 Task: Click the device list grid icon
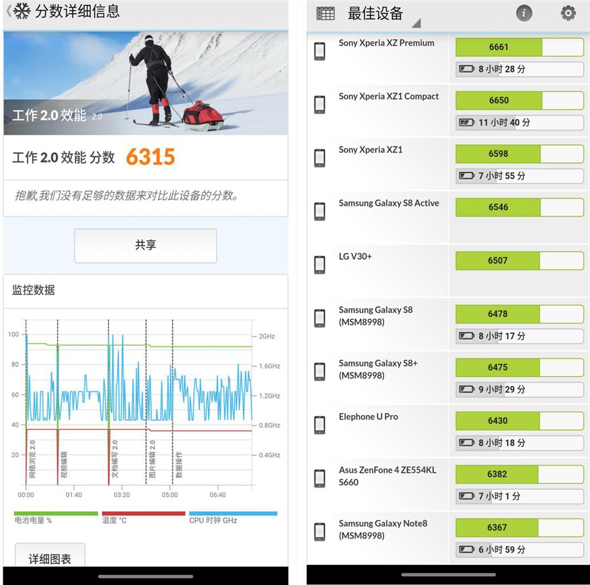tap(325, 14)
